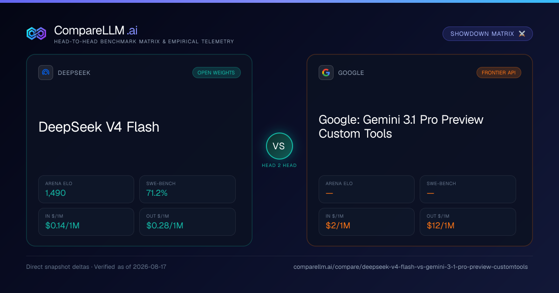Screen dimensions: 559x293
Task: Select Google's empty SWE-Bench tile
Action: (x=468, y=189)
